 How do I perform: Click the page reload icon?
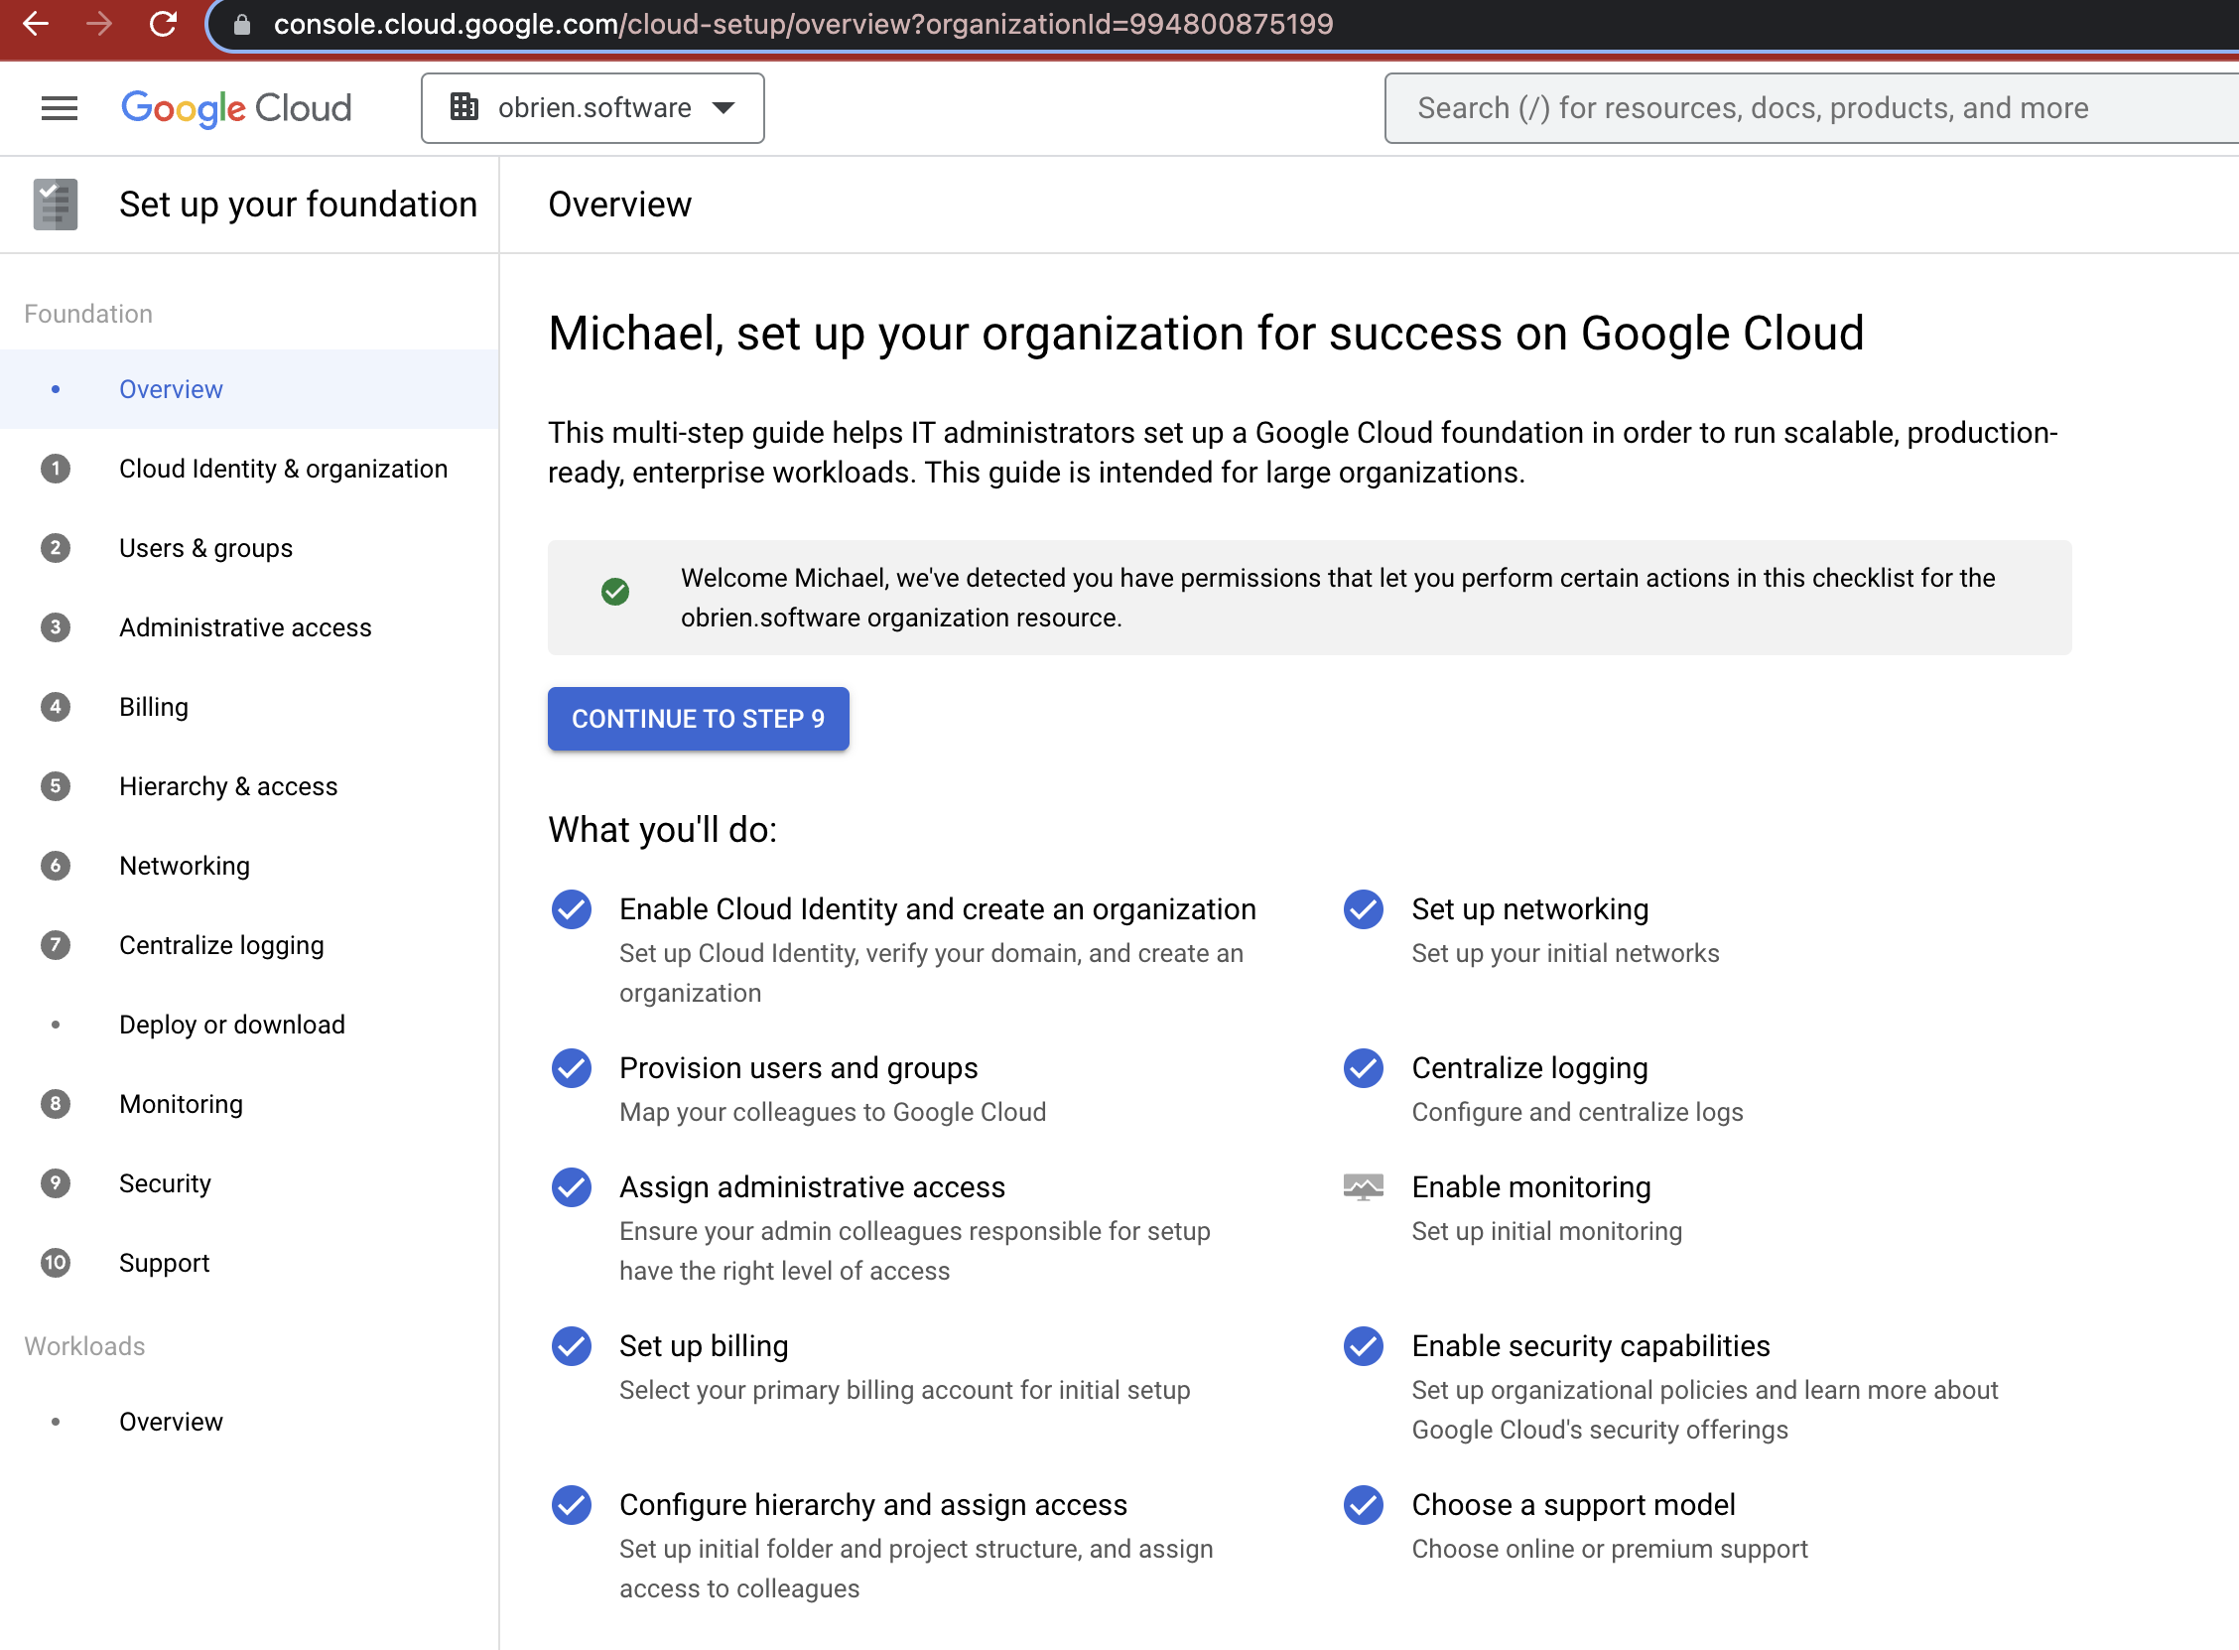click(x=164, y=25)
